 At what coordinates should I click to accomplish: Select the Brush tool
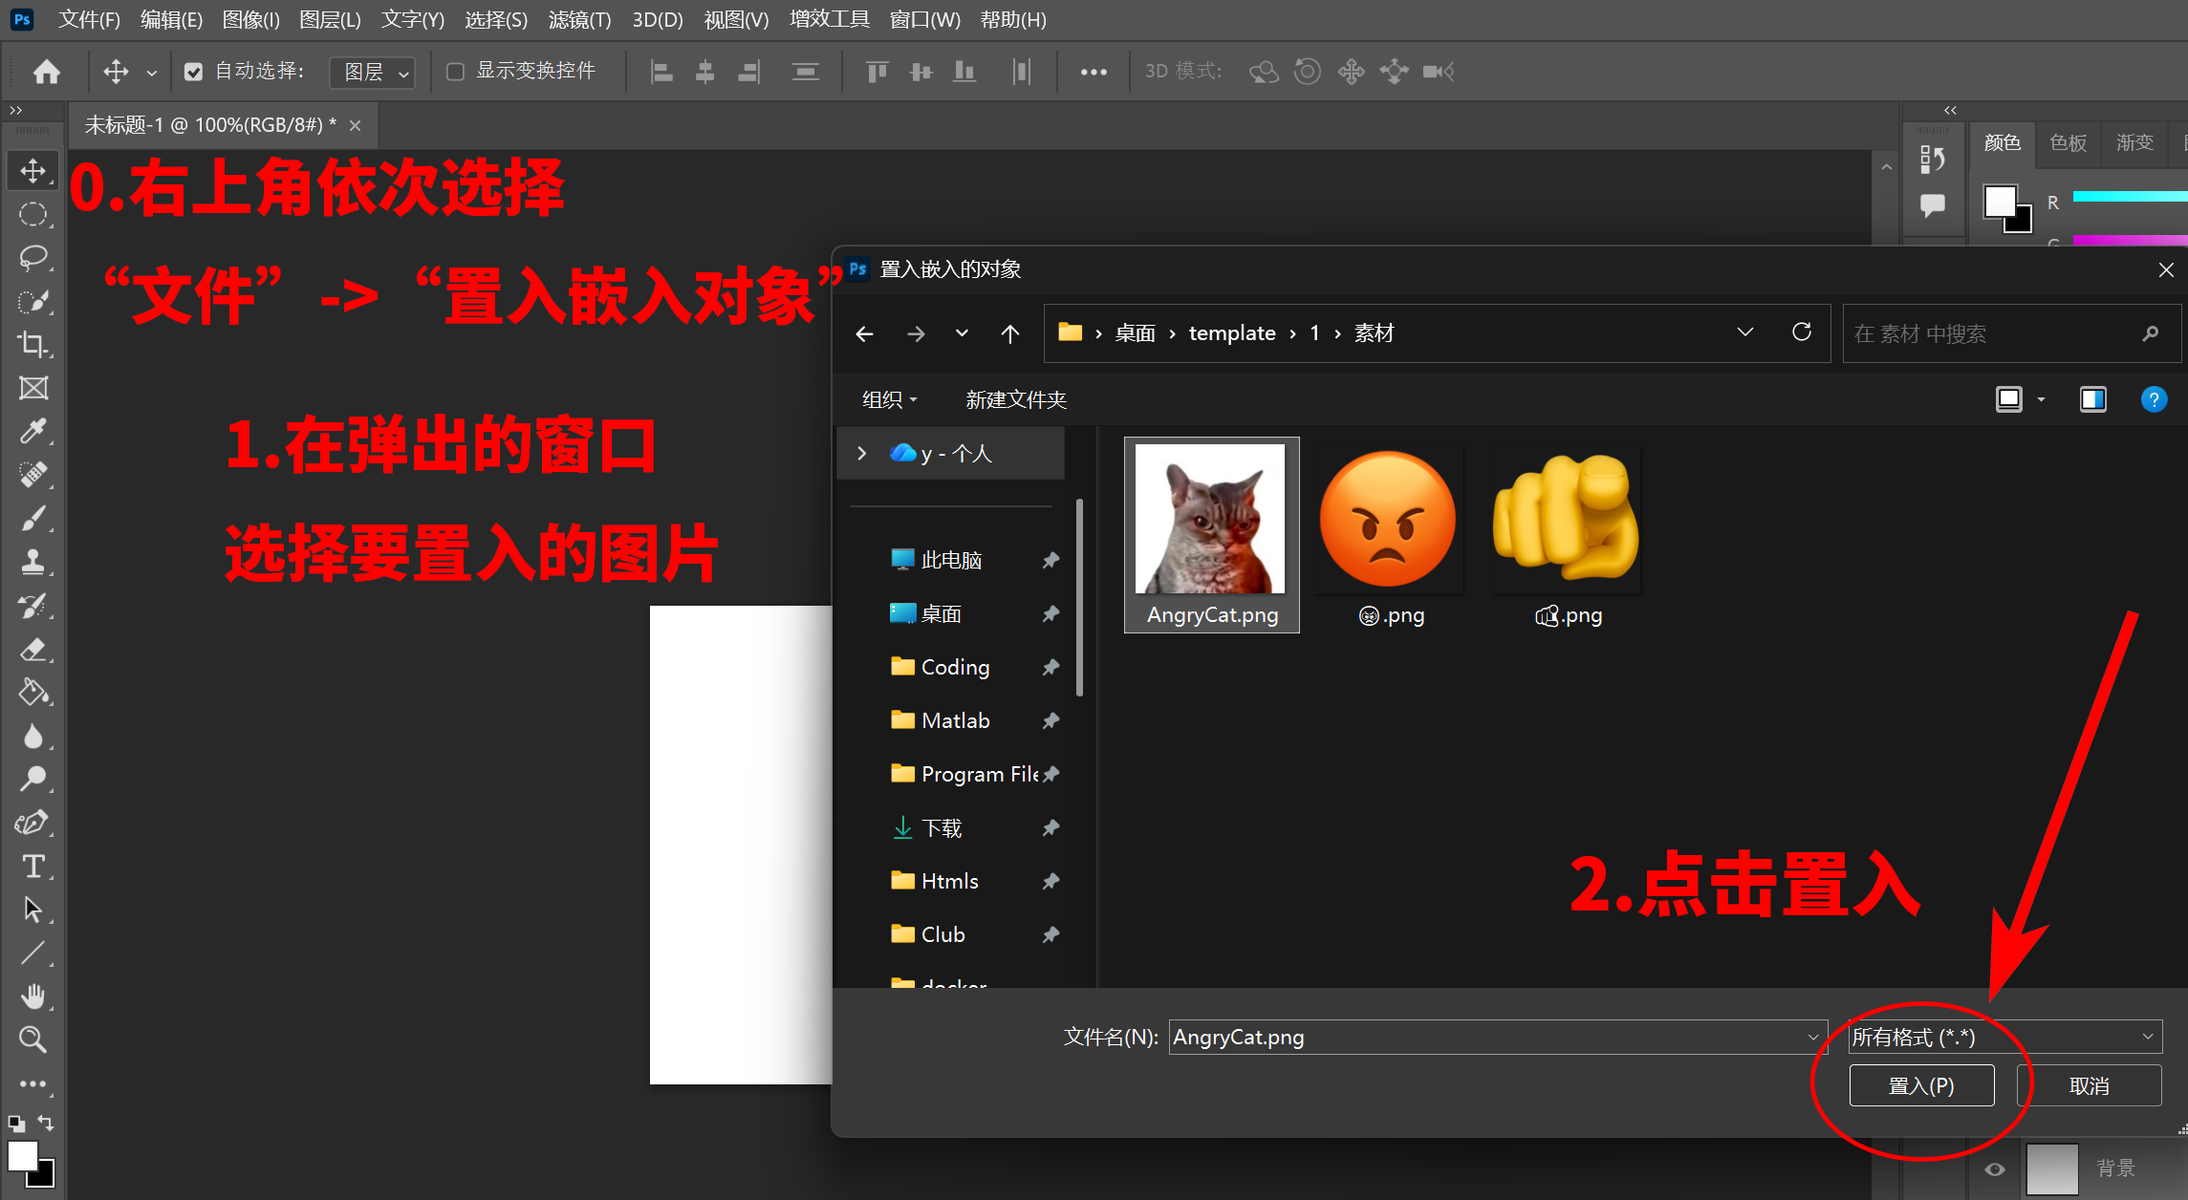(x=33, y=518)
